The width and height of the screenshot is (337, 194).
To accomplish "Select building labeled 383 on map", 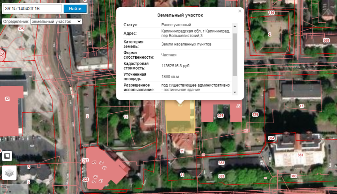I will tap(300, 155).
